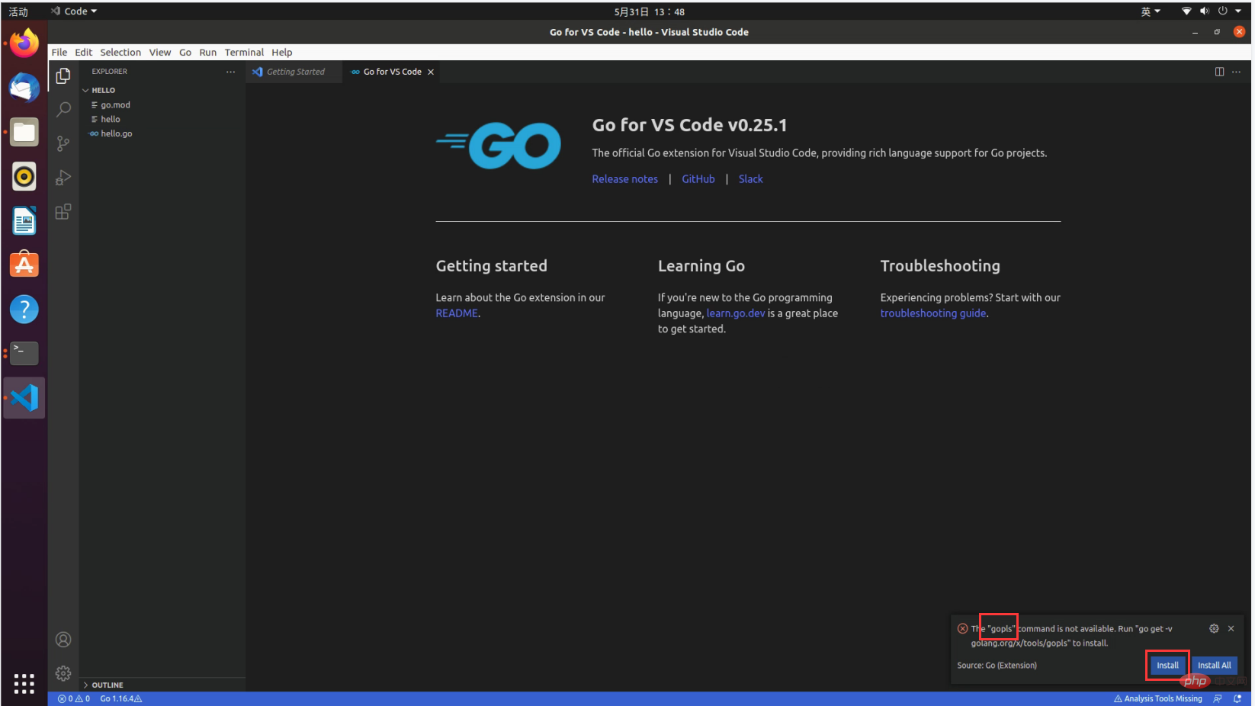Open the README link

tap(457, 313)
